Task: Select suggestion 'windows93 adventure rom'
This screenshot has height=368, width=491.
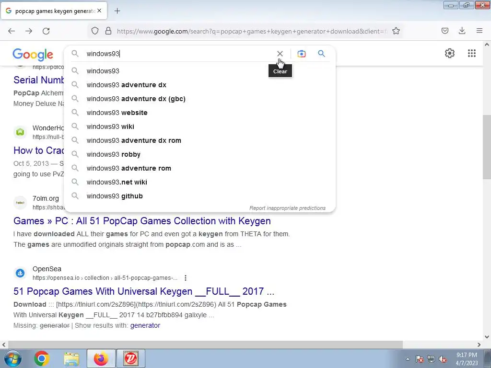Action: click(x=200, y=168)
